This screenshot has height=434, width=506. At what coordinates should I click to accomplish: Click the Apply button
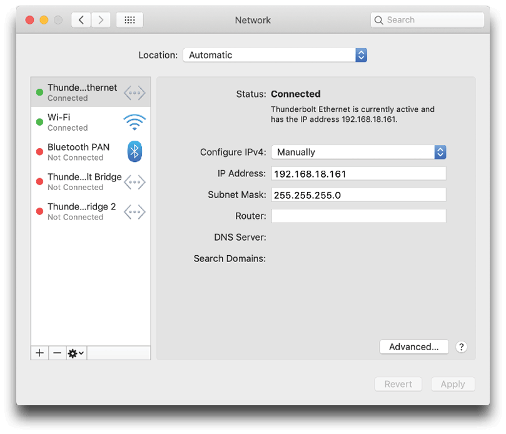coord(453,384)
